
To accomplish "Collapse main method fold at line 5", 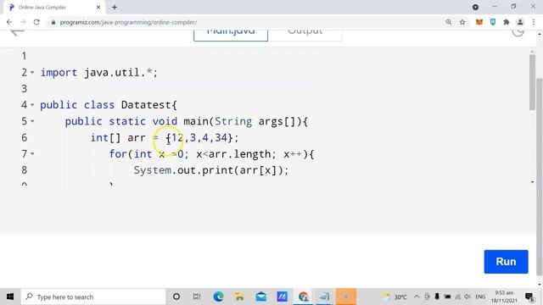I will pyautogui.click(x=32, y=121).
